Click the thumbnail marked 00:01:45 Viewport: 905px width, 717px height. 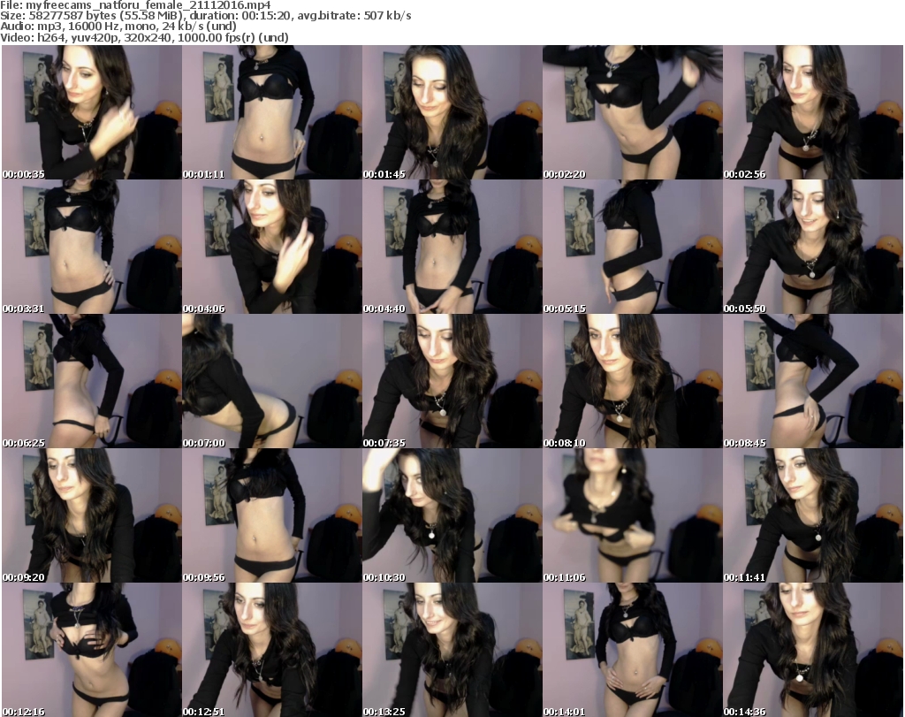pyautogui.click(x=452, y=112)
